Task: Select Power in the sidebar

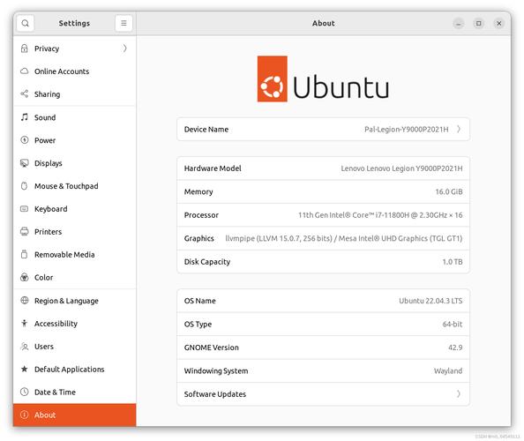Action: [x=74, y=140]
